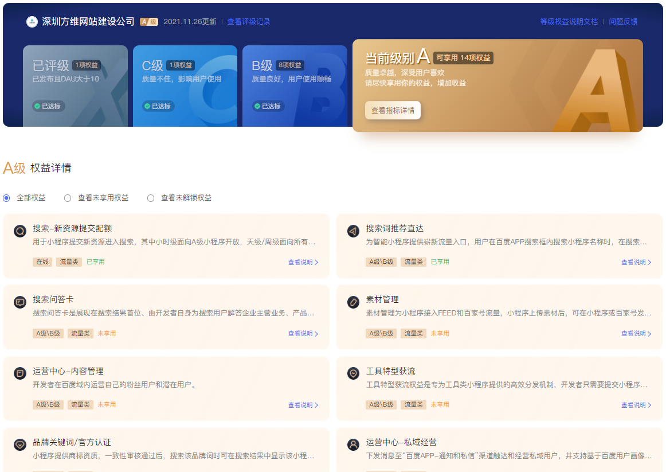666x472 pixels.
Task: Select the 查看未解锁权益 radio option
Action: (x=151, y=198)
